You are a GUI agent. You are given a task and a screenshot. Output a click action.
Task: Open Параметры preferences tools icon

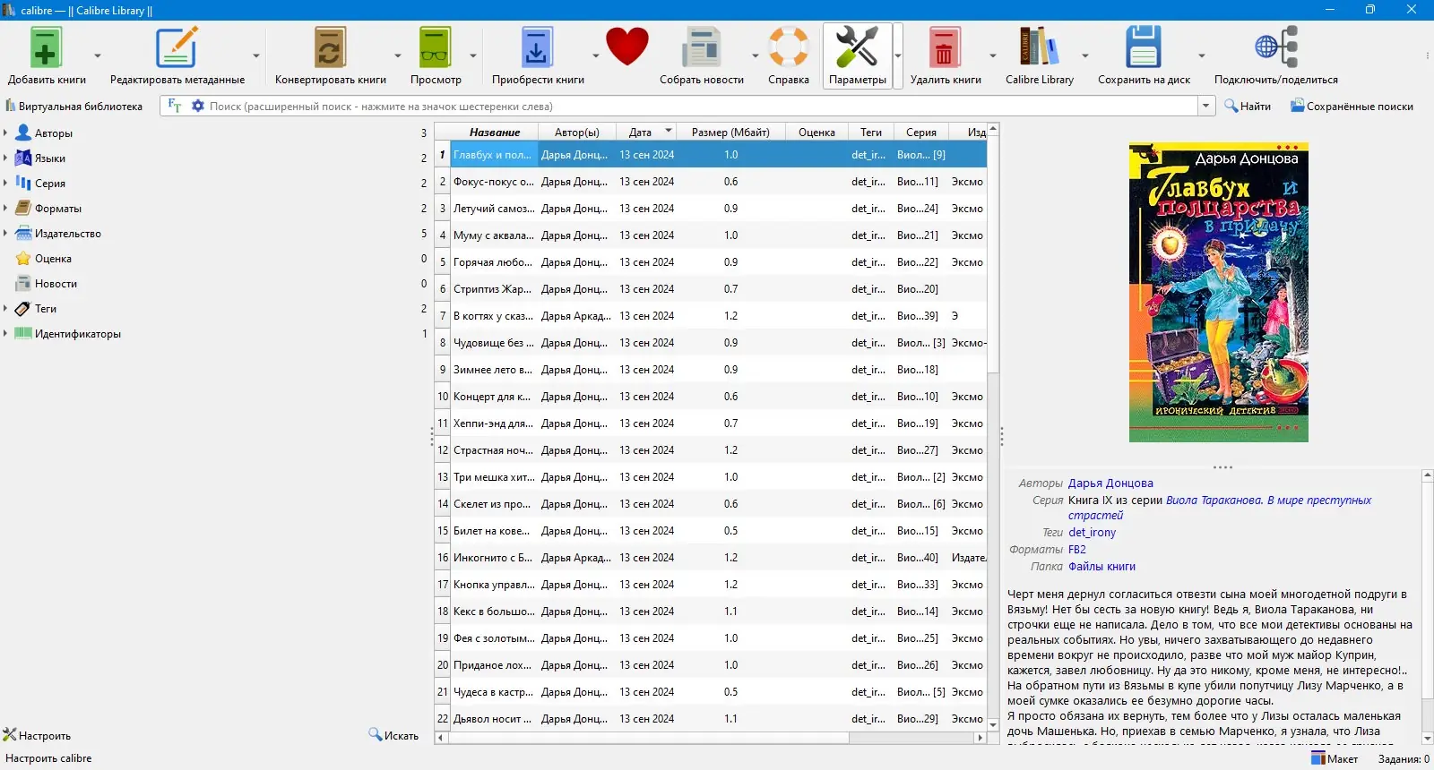tap(857, 47)
